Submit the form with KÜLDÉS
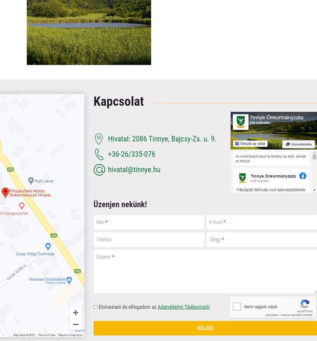Viewport: 317px width, 341px height. [x=205, y=328]
